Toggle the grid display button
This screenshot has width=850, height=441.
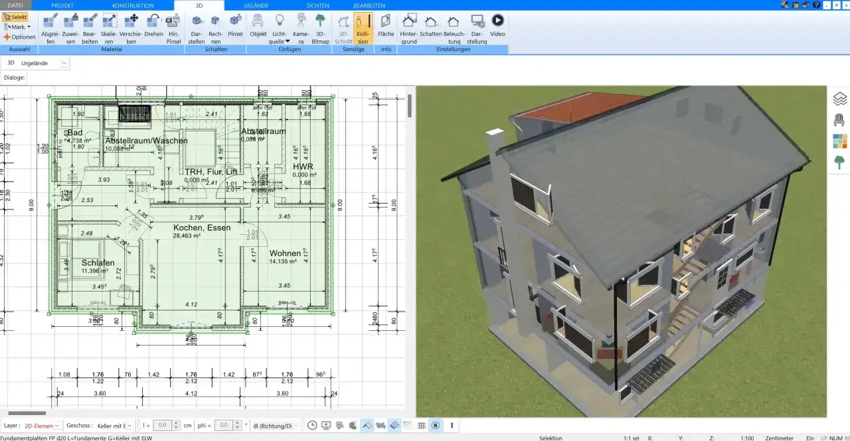(x=422, y=425)
